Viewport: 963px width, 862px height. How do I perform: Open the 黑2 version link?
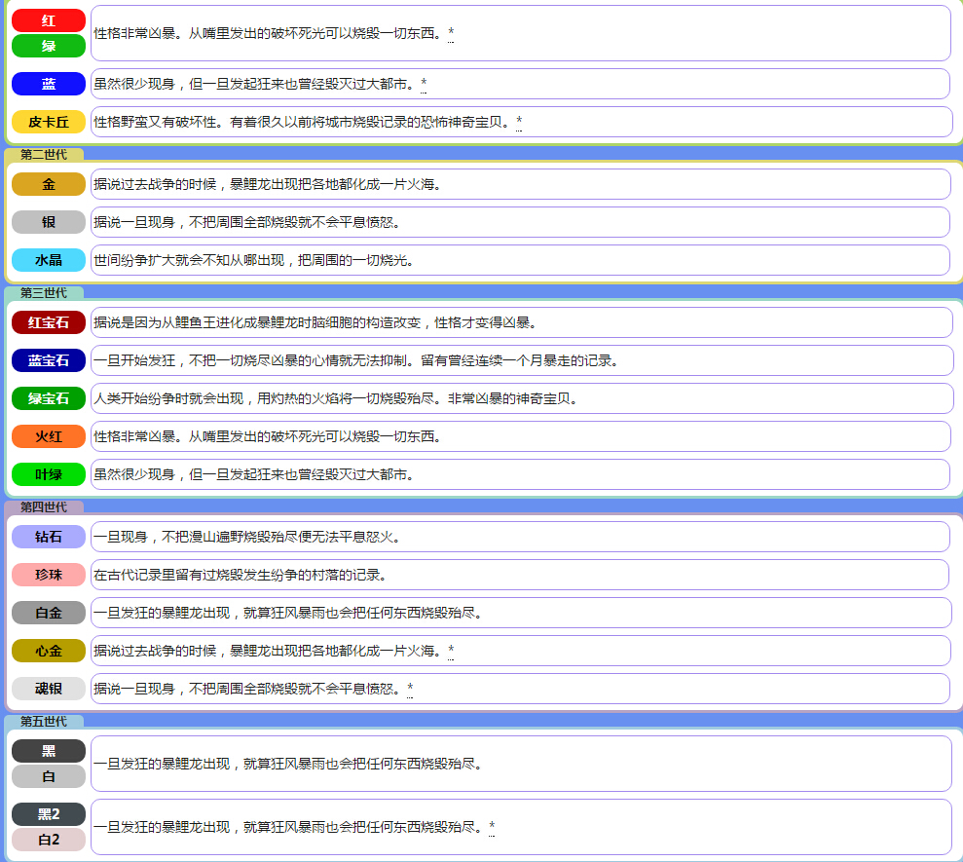tap(49, 814)
